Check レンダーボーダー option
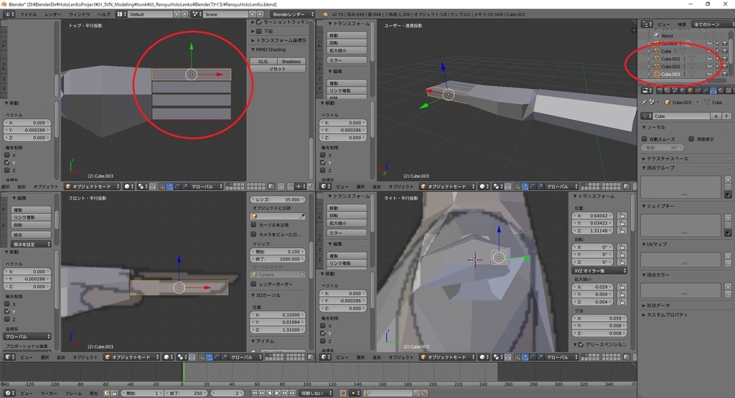 (253, 284)
